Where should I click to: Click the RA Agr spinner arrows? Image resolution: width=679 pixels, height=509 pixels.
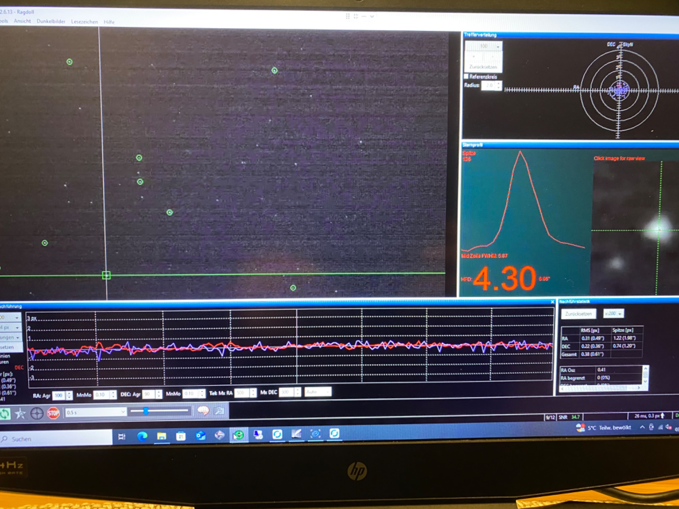point(69,395)
